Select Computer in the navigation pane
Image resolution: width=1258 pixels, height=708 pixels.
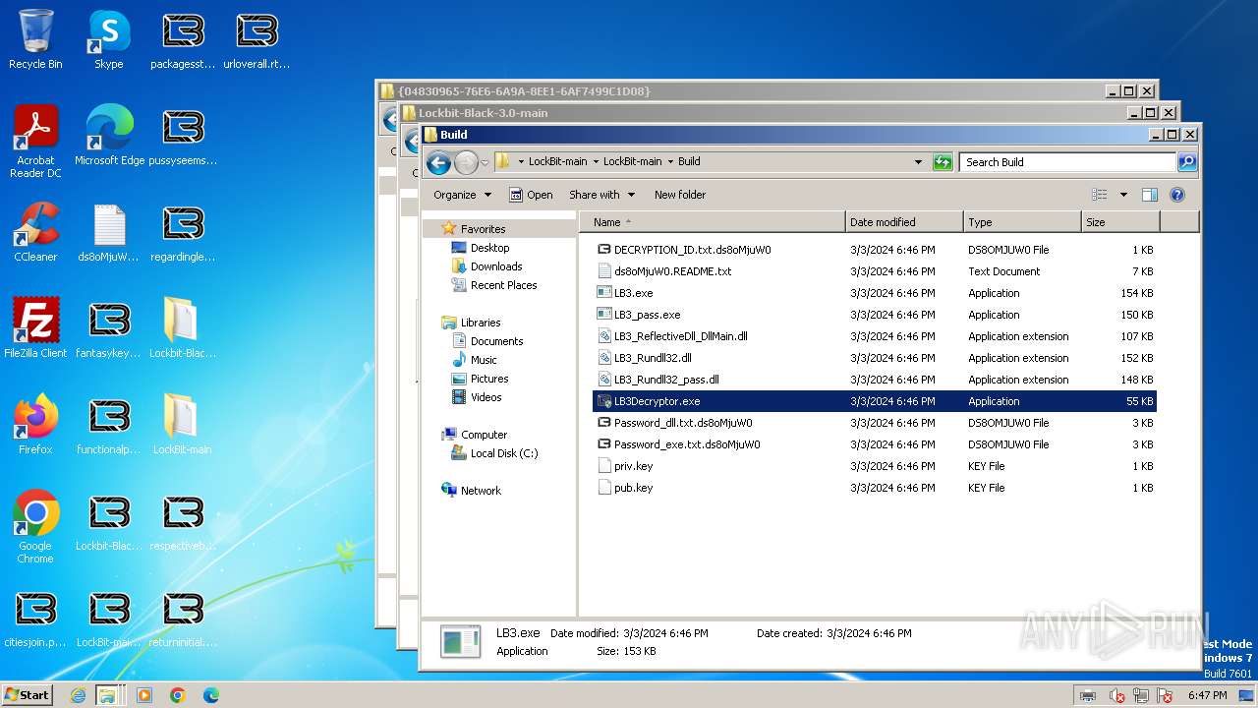(484, 435)
